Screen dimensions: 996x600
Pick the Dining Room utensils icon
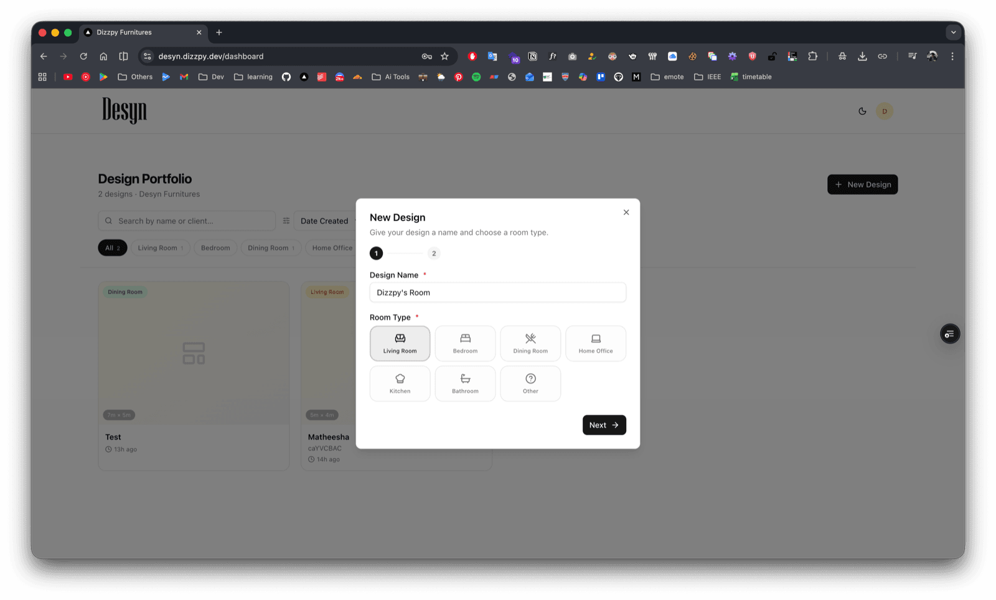(x=530, y=338)
